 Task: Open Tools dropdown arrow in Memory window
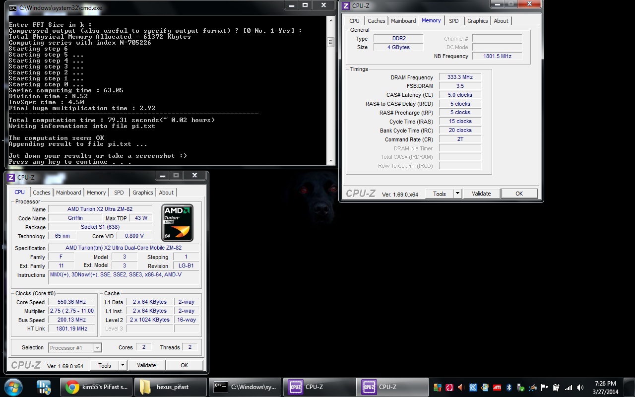457,194
